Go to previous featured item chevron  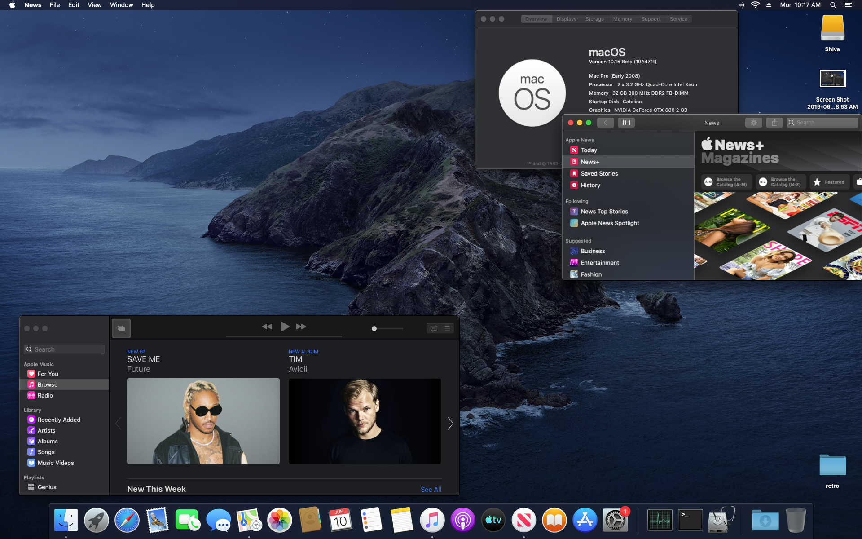point(119,423)
